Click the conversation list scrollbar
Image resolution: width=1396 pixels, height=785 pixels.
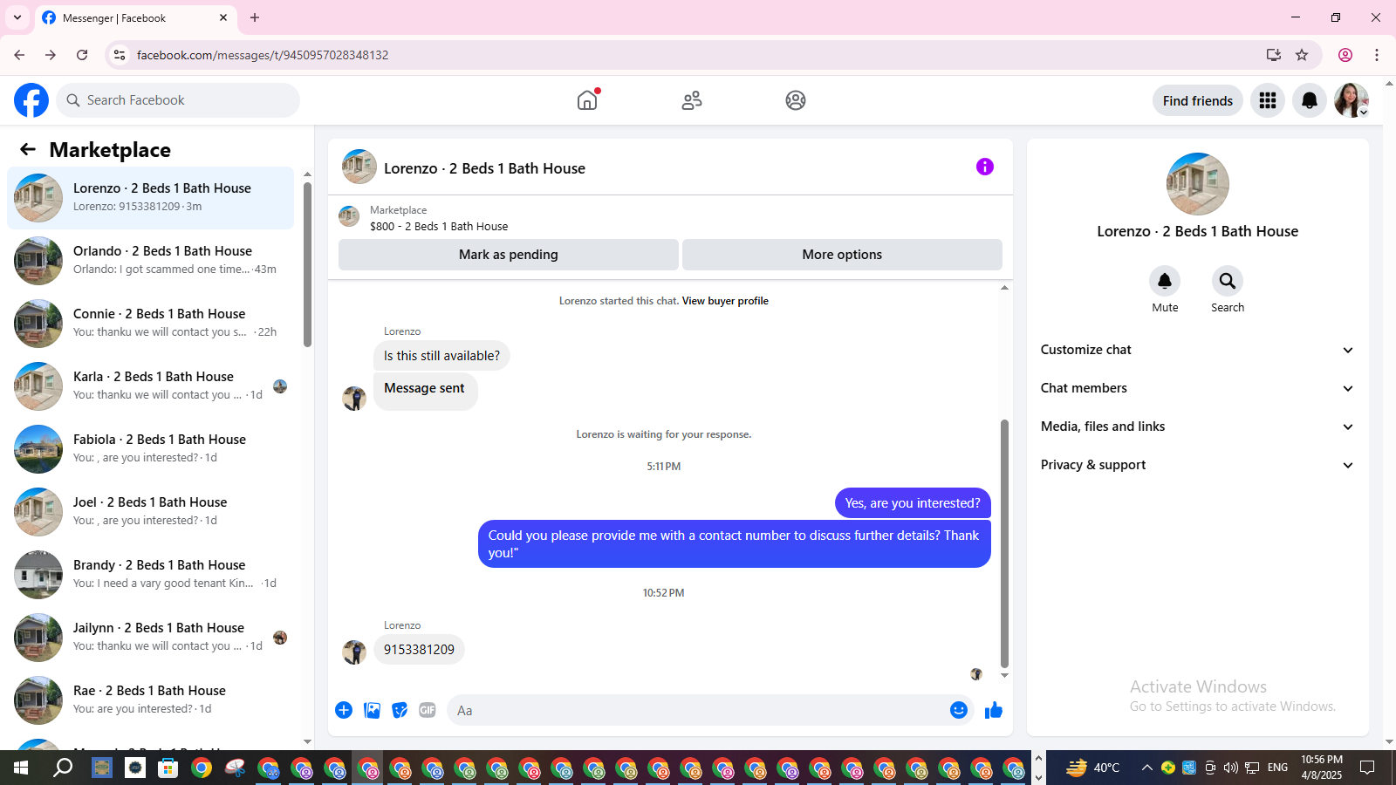pyautogui.click(x=307, y=264)
